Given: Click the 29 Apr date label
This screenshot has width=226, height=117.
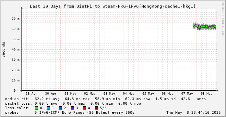Looking at the screenshot, I should pyautogui.click(x=31, y=94).
